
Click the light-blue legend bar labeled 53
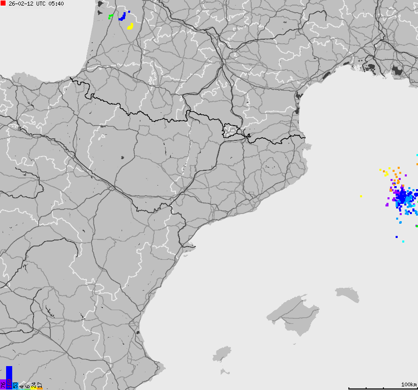coord(15,385)
